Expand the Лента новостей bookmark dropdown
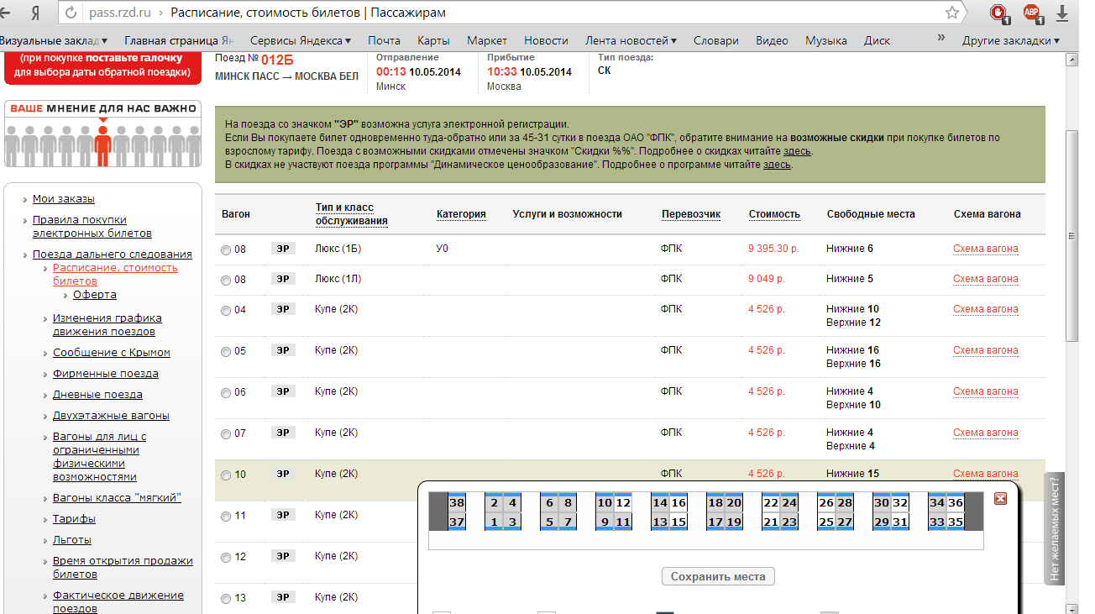 [631, 40]
